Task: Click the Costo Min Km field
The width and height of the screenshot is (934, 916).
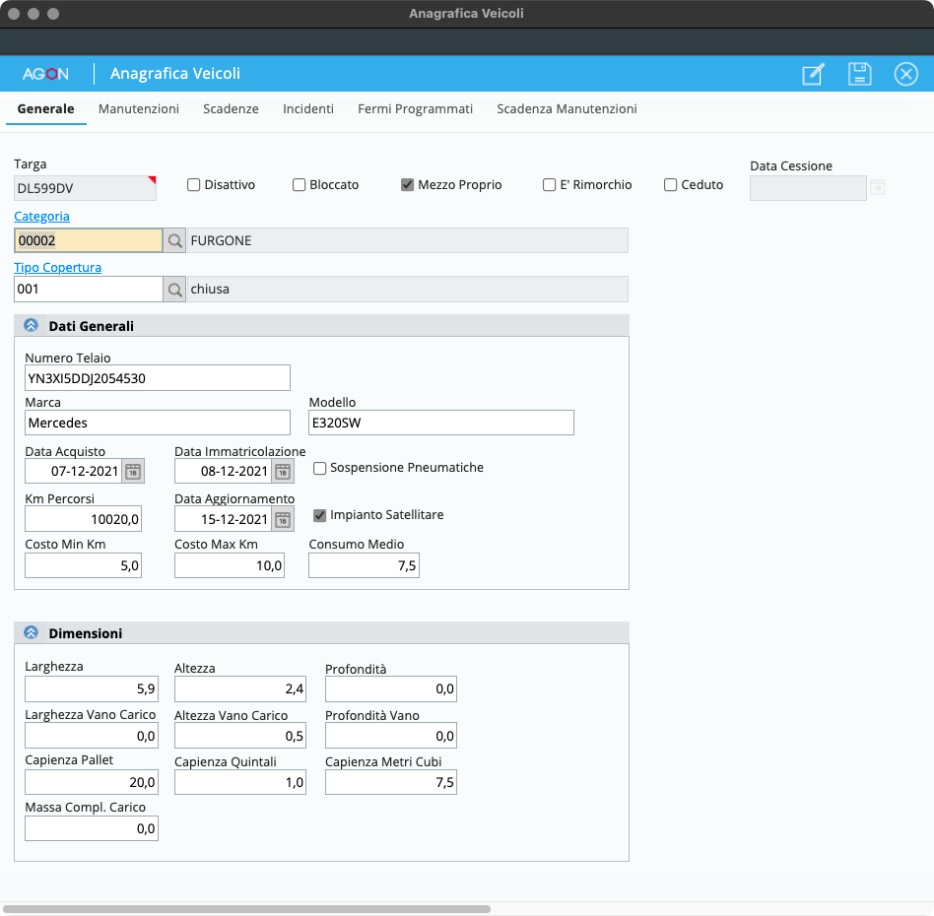Action: click(x=84, y=565)
